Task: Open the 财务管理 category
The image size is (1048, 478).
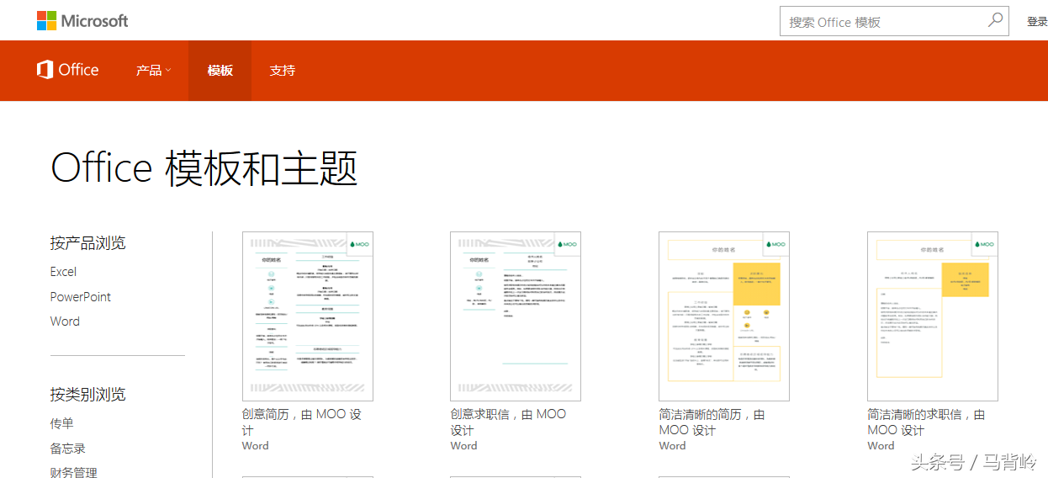Action: [x=74, y=472]
